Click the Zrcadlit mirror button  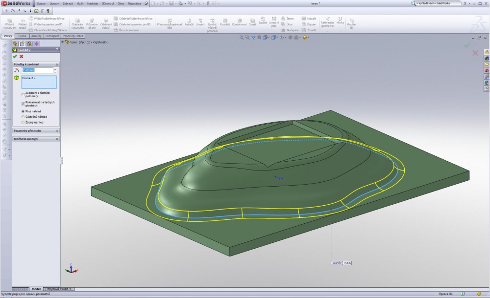pyautogui.click(x=309, y=30)
